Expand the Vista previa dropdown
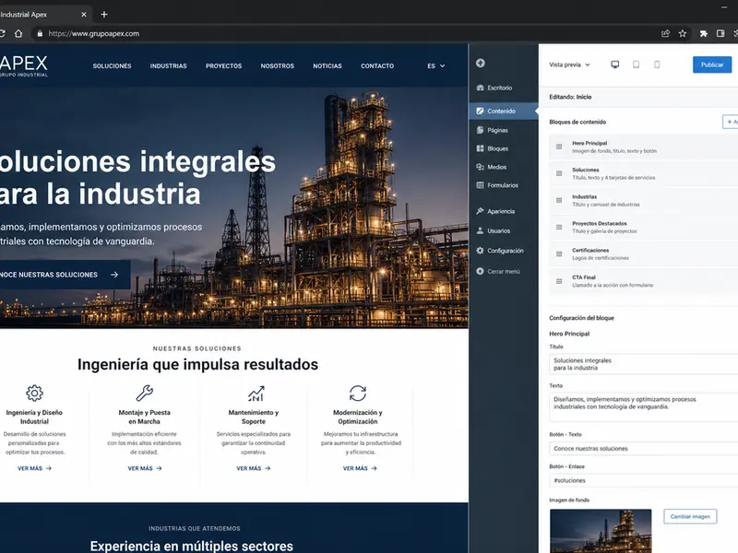Image resolution: width=738 pixels, height=553 pixels. pos(569,65)
